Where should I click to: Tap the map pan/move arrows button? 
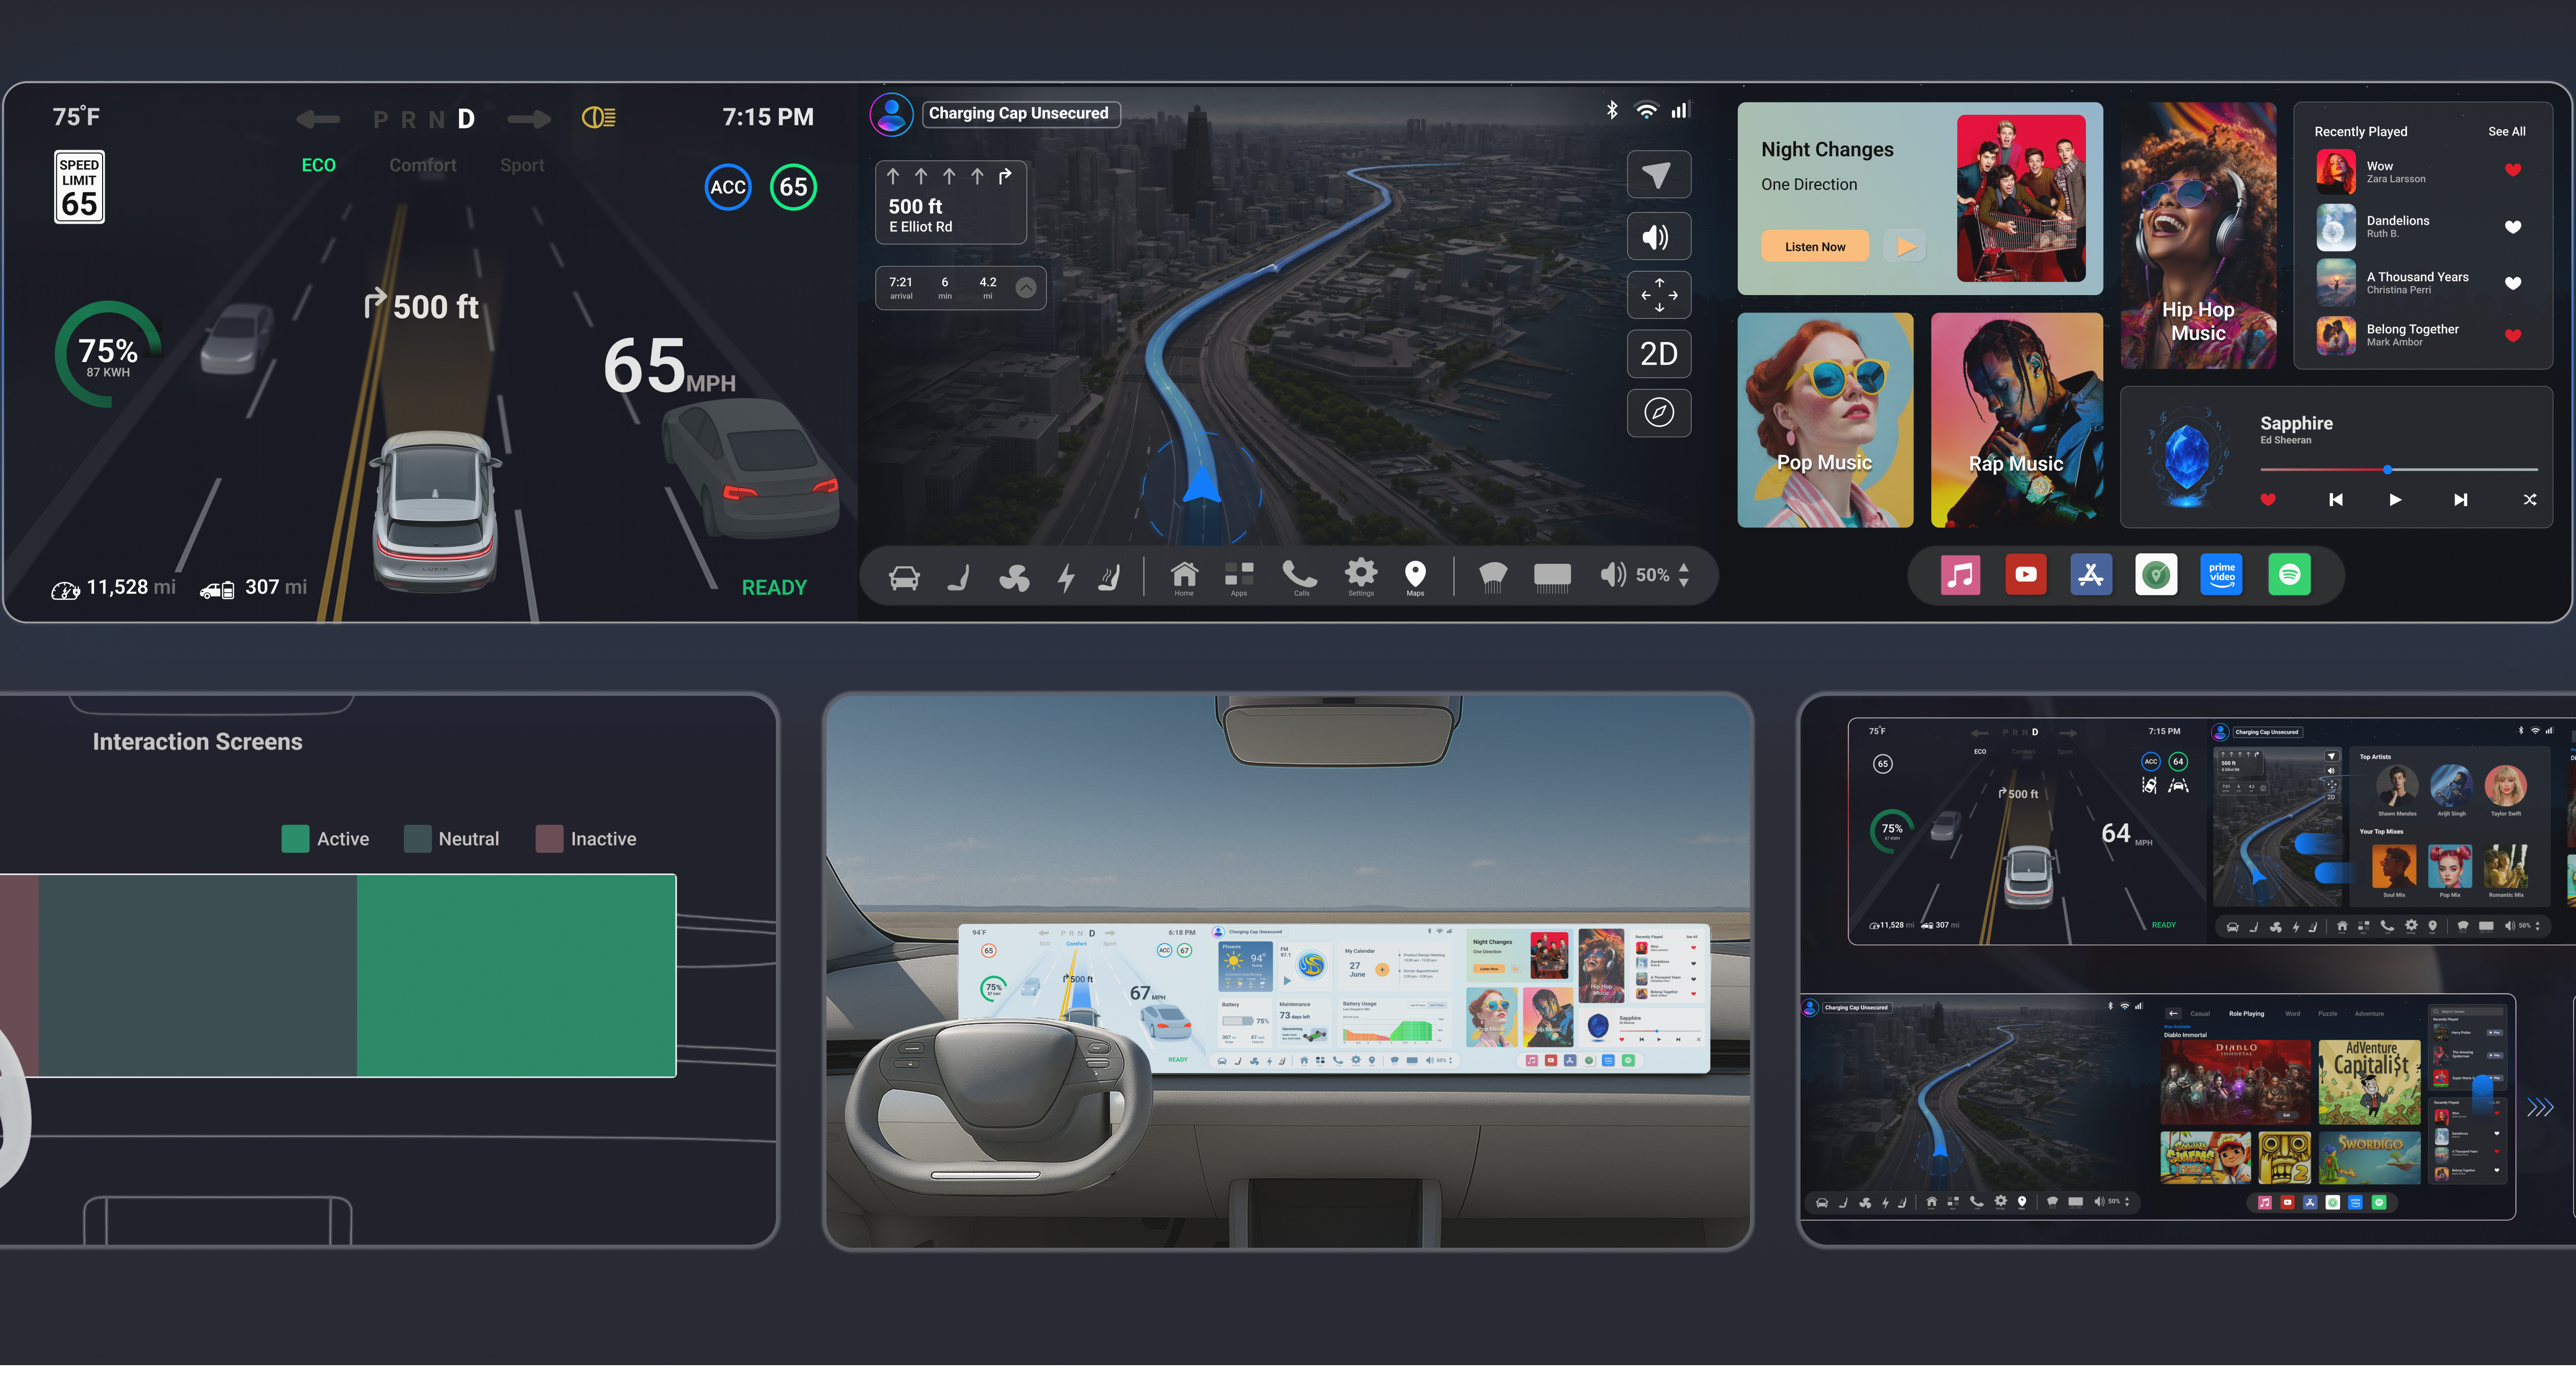pyautogui.click(x=1659, y=295)
